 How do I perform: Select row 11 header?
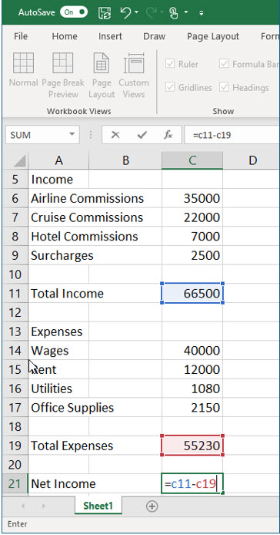point(15,294)
